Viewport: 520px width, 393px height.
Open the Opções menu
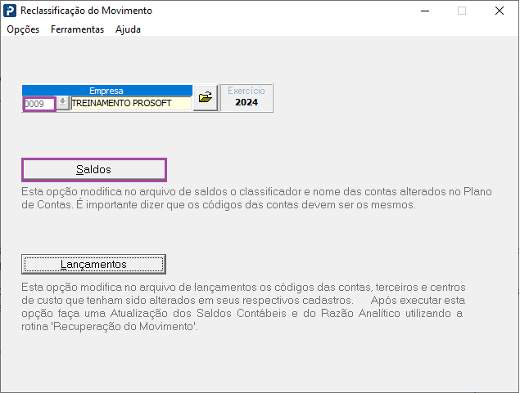click(x=23, y=29)
